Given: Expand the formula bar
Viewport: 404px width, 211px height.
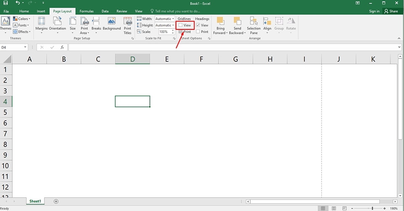Looking at the screenshot, I should click(x=399, y=47).
